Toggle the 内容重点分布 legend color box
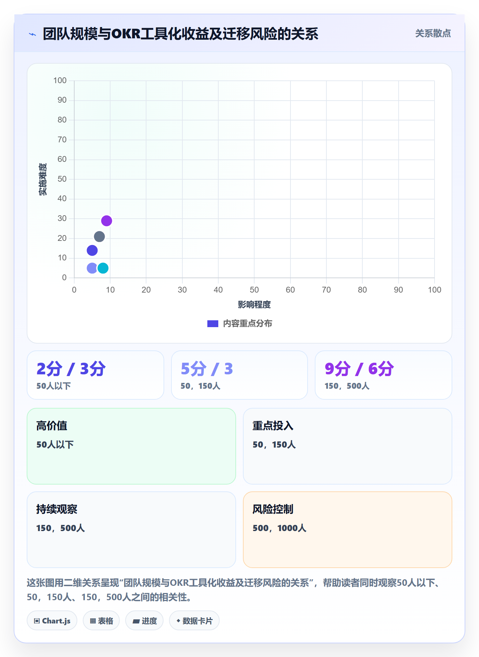The height and width of the screenshot is (657, 479). click(213, 324)
